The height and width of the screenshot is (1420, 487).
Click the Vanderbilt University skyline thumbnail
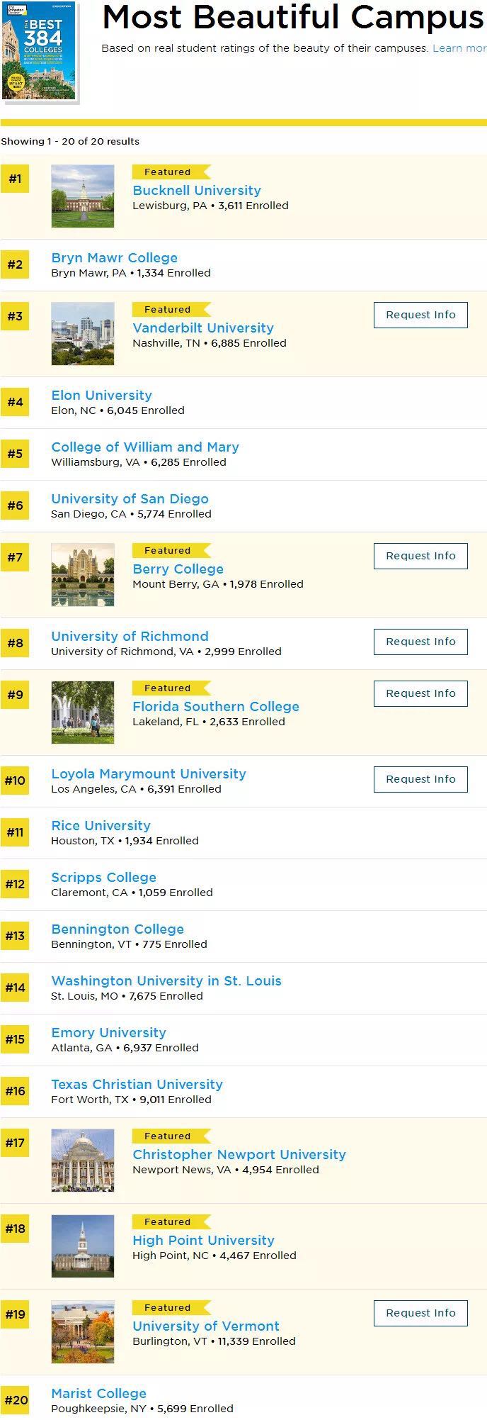(x=83, y=334)
